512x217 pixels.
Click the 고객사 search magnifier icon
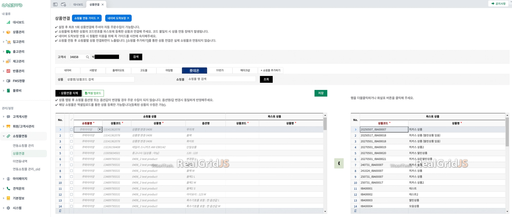point(87,57)
